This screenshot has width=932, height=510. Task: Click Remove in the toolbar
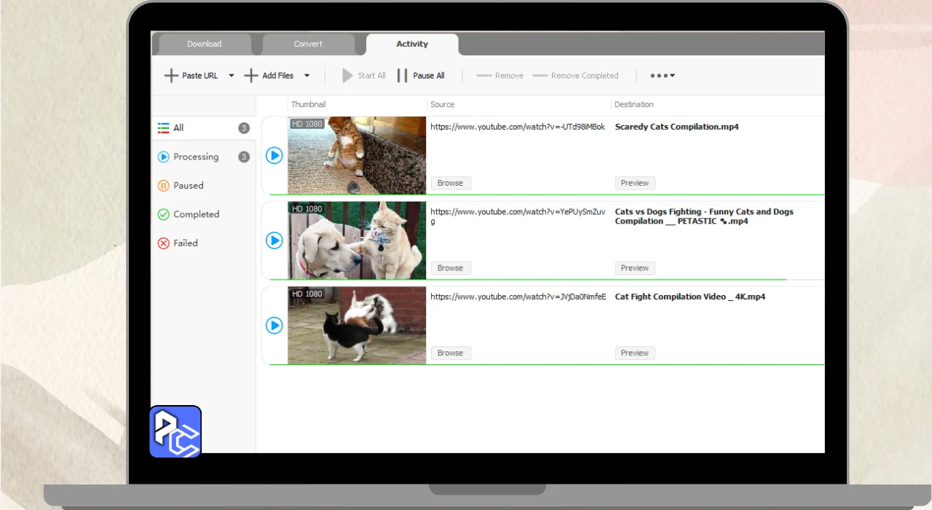pyautogui.click(x=499, y=76)
